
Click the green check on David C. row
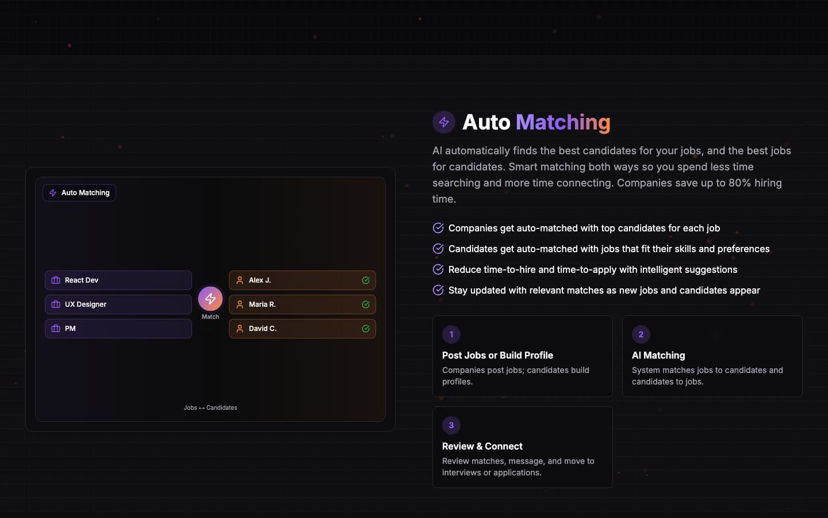tap(366, 329)
